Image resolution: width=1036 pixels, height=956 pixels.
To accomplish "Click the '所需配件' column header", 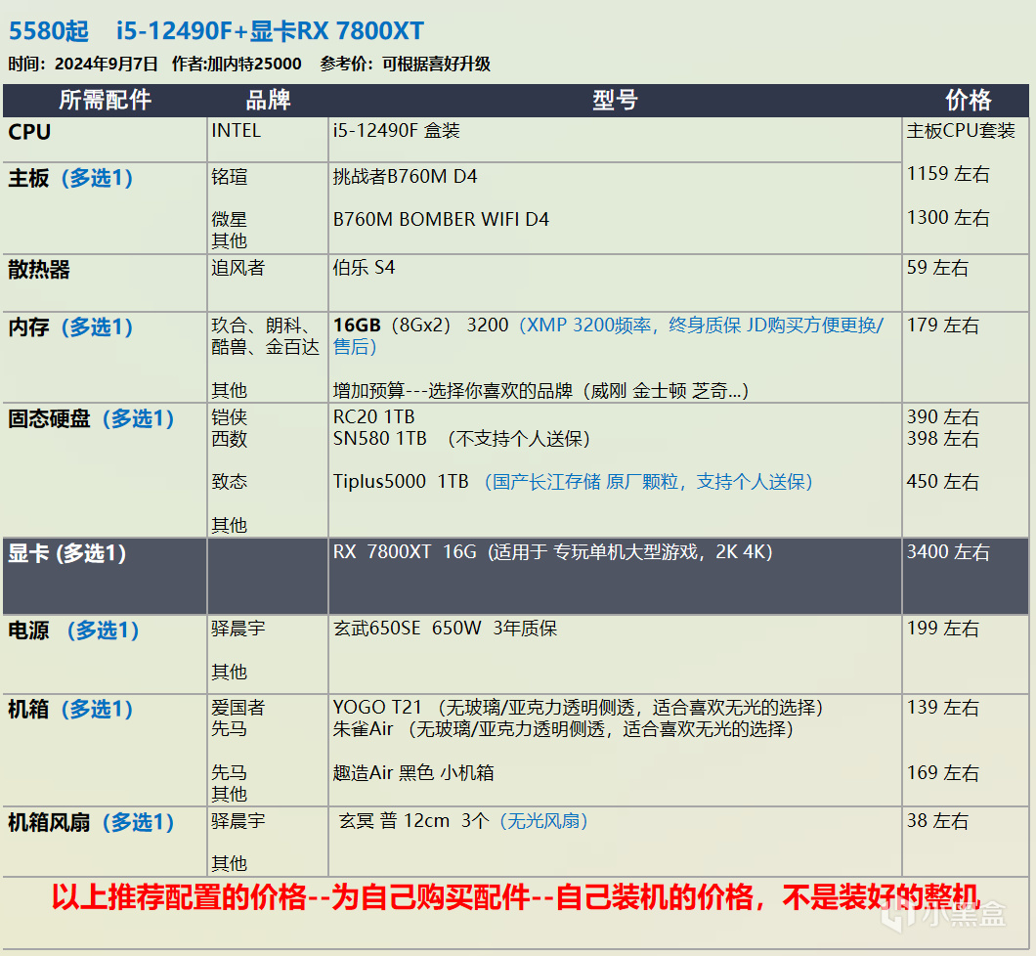I will pos(105,100).
